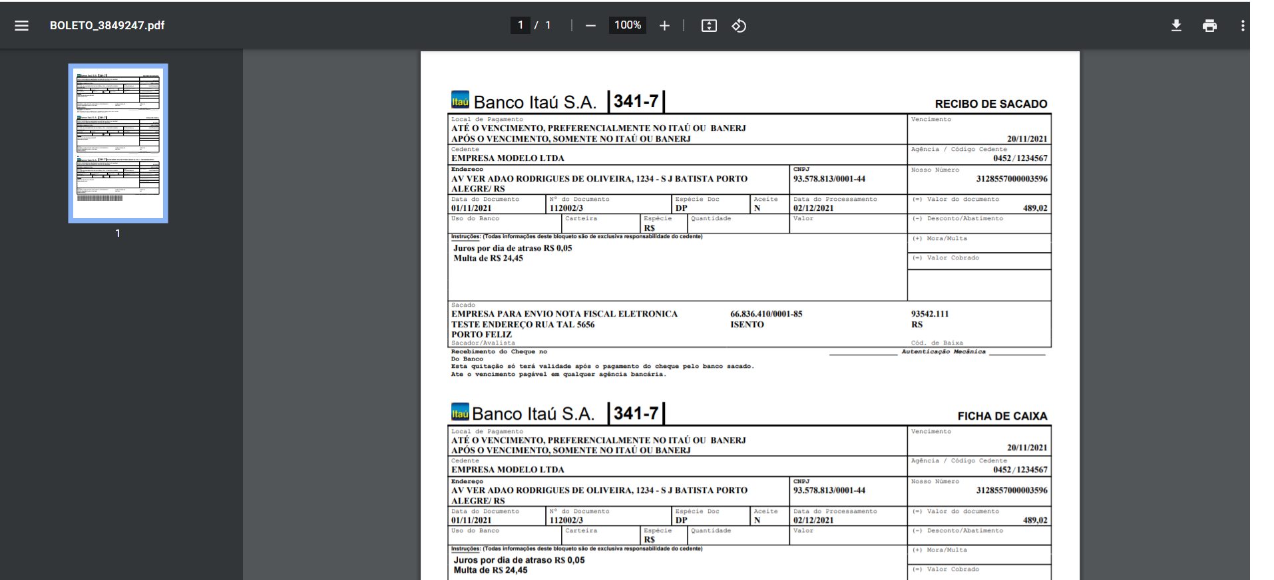This screenshot has width=1274, height=580.
Task: Click Vencimento date 20/11/2021 in Ficha de Caixa
Action: 1027,448
